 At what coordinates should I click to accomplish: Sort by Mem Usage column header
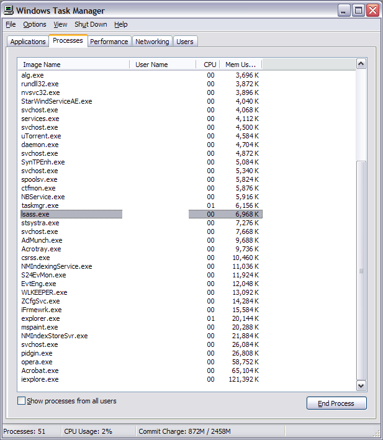240,65
